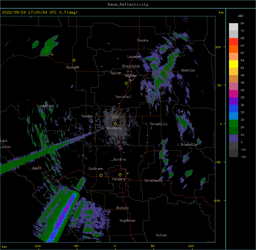Select the Airdrie label
Viewport: 256px width, 250px height.
point(120,159)
